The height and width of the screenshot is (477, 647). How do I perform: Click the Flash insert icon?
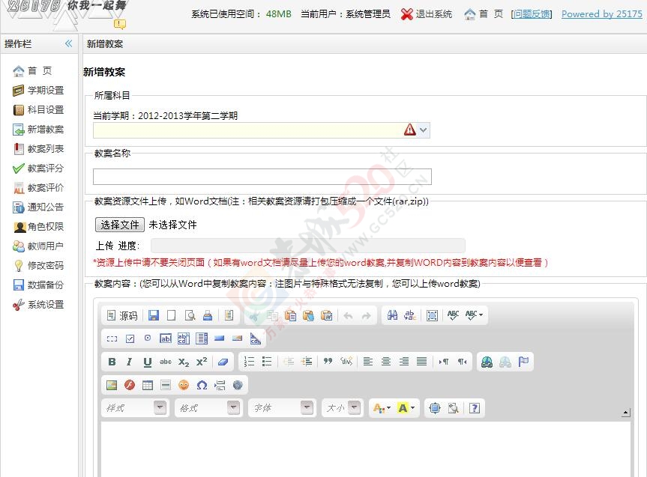(130, 385)
